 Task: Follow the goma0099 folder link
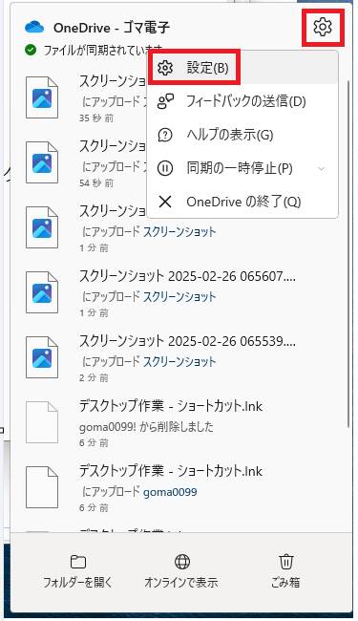[170, 492]
